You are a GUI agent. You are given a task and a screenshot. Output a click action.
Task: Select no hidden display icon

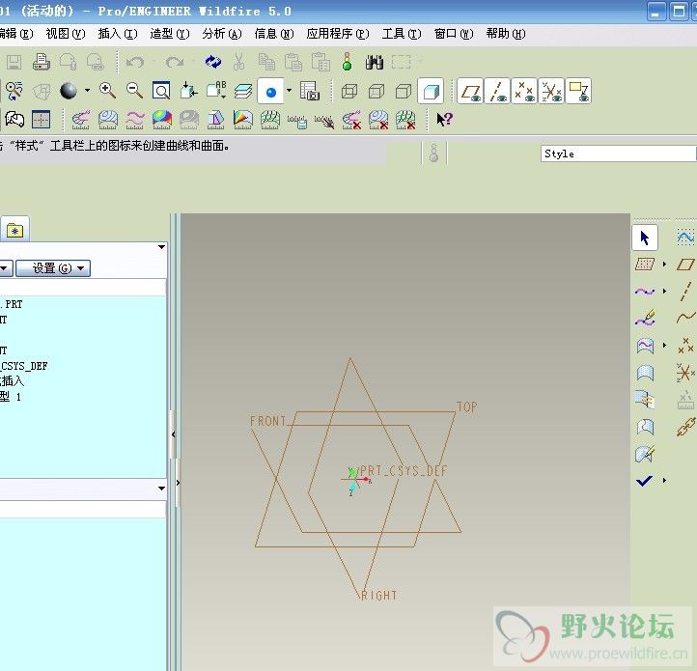404,92
